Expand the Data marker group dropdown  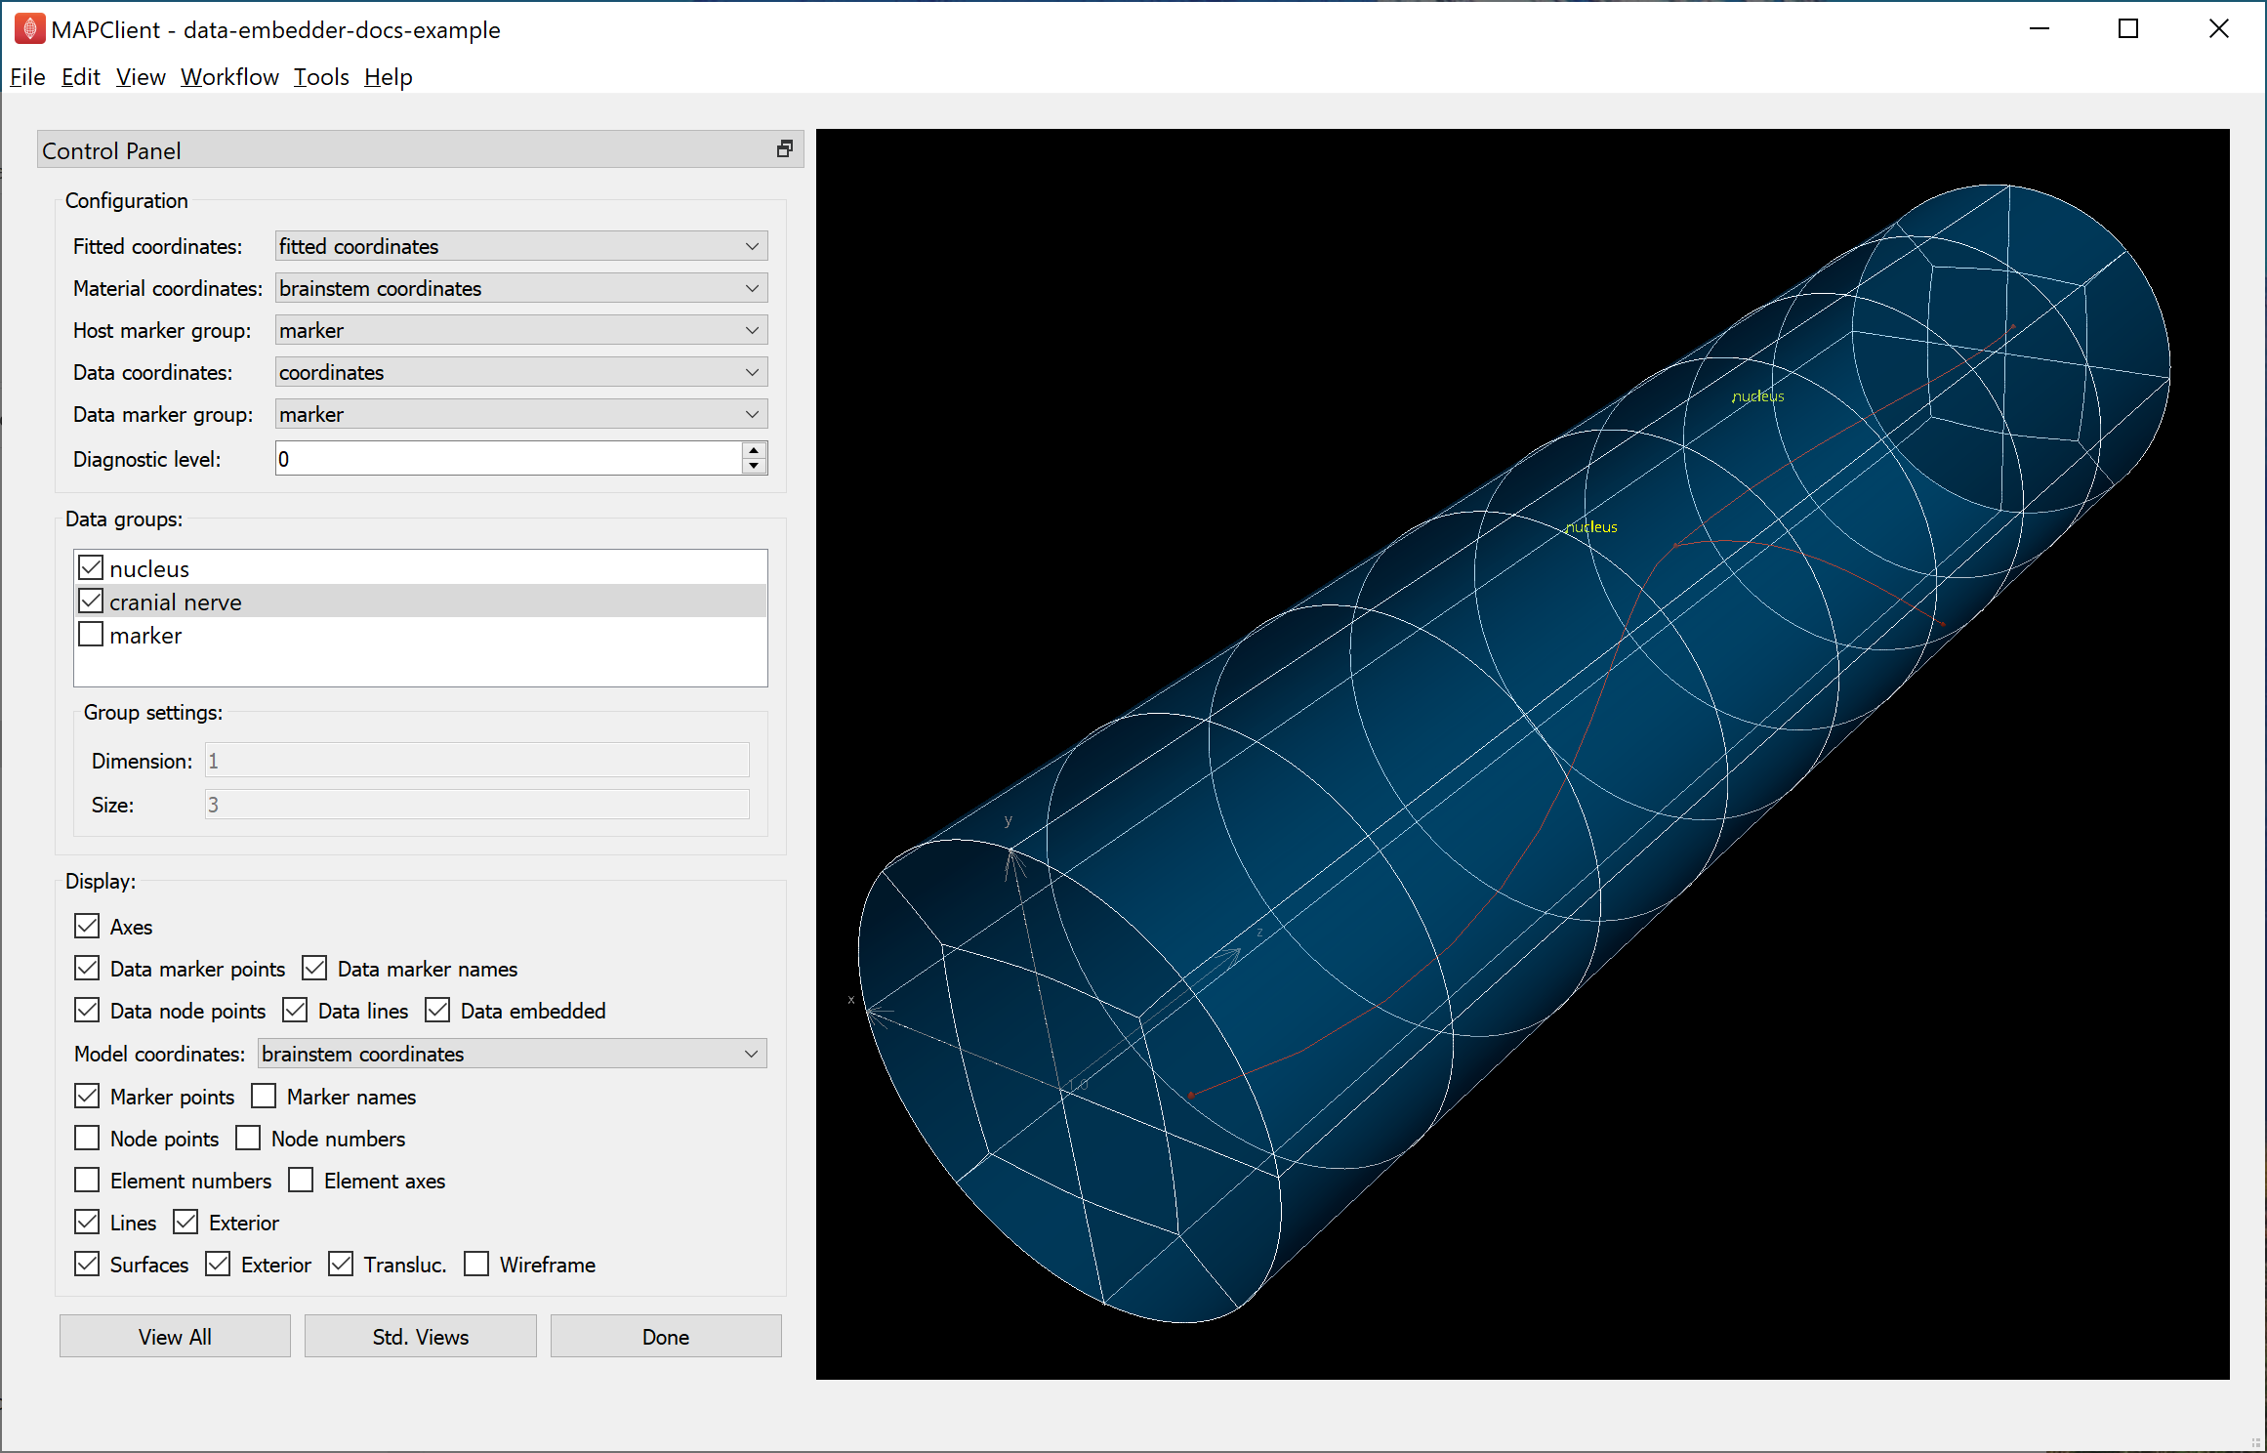(x=521, y=414)
